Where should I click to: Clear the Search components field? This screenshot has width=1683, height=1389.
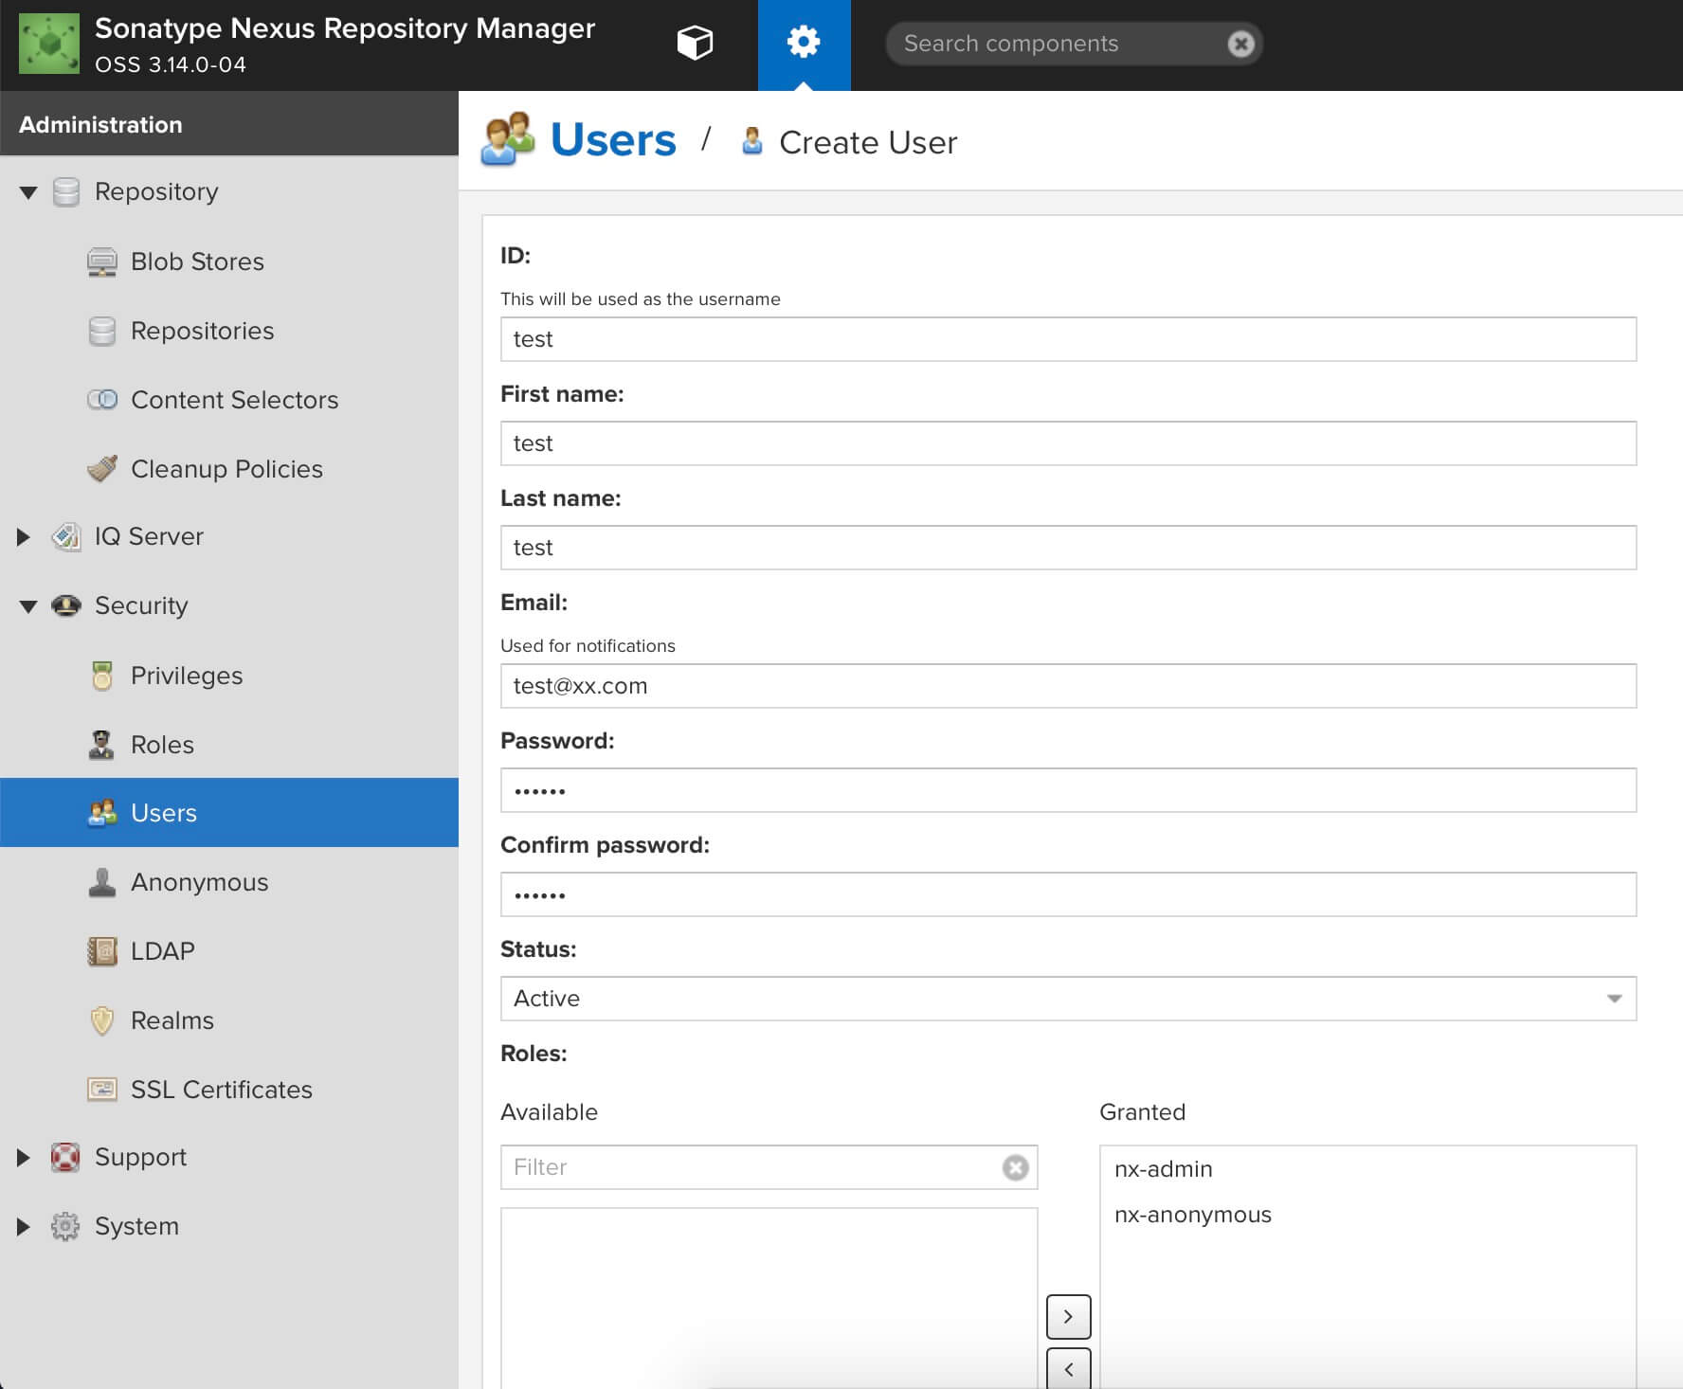pos(1240,44)
